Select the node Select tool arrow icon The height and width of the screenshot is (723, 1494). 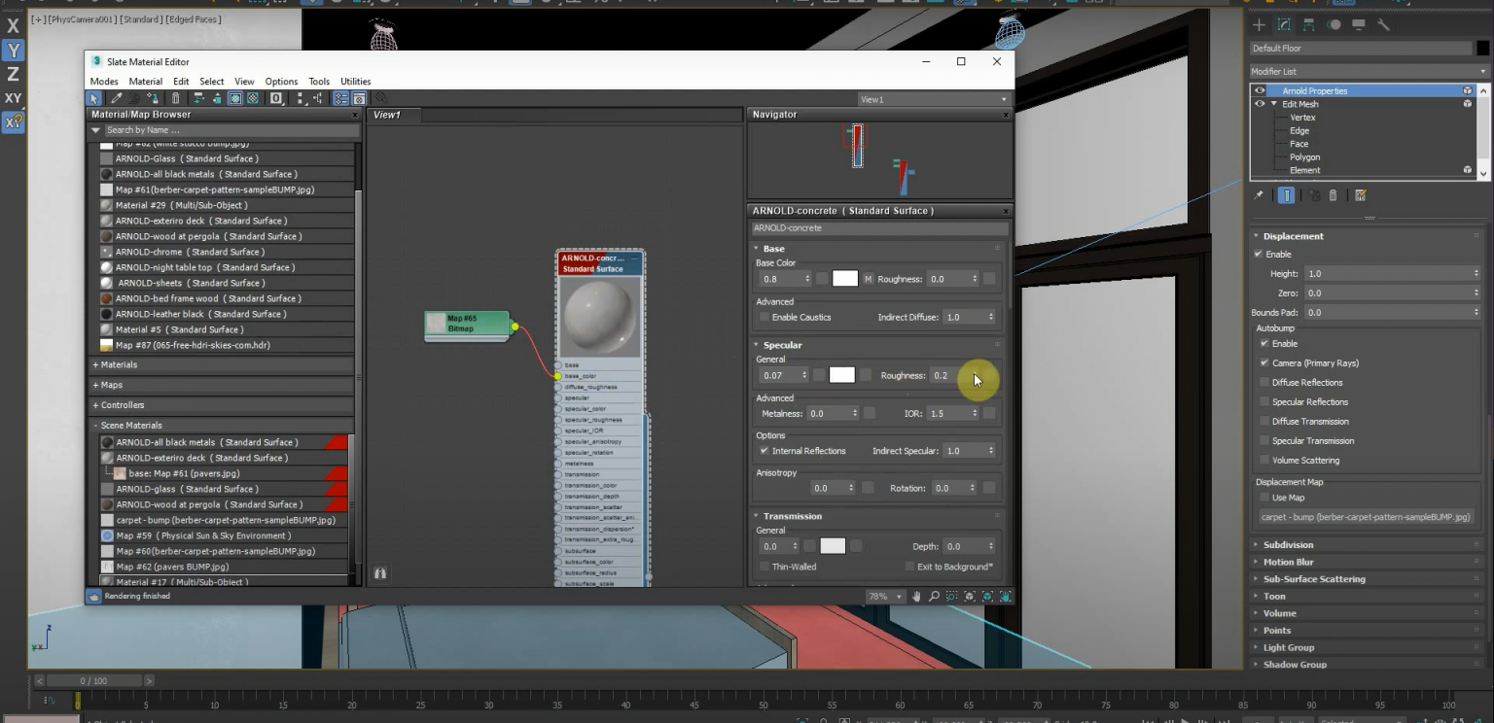click(x=93, y=98)
